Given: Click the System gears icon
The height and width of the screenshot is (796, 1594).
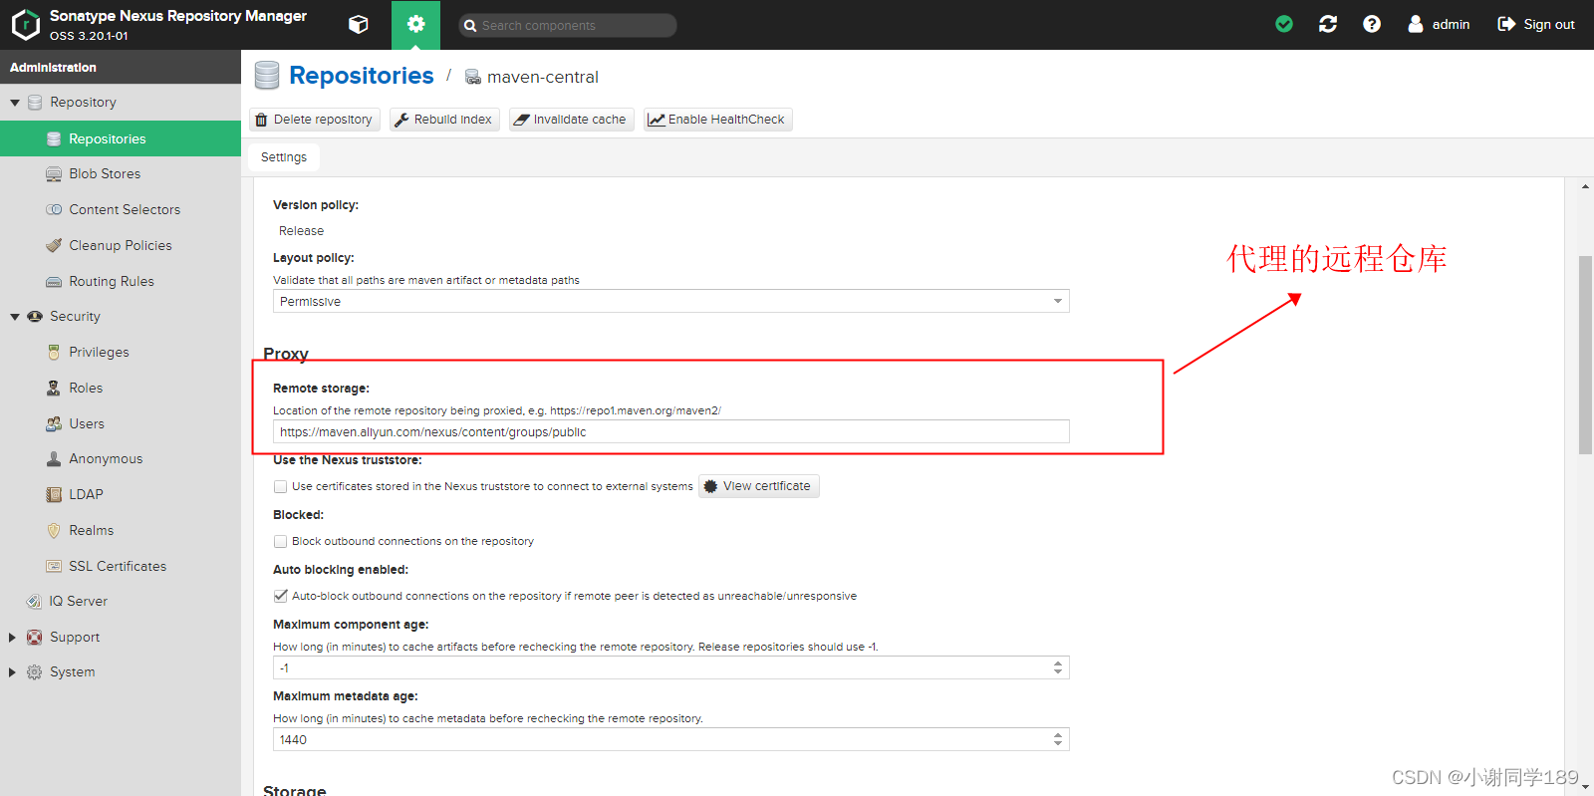Looking at the screenshot, I should (x=34, y=672).
